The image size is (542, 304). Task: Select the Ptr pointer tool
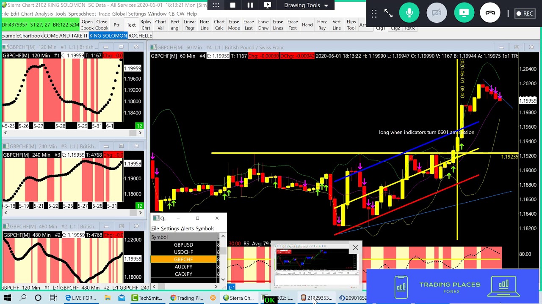pyautogui.click(x=116, y=25)
